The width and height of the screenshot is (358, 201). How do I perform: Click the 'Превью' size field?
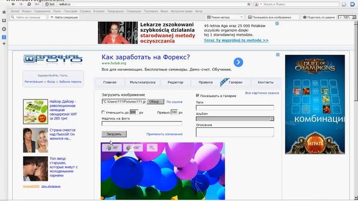[x=174, y=112]
